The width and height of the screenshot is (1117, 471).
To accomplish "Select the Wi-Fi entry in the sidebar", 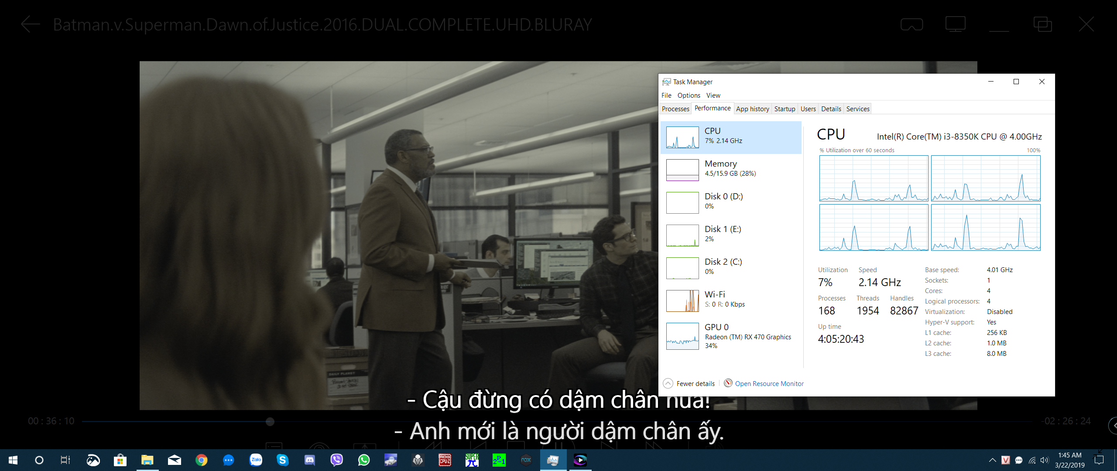I will 731,301.
